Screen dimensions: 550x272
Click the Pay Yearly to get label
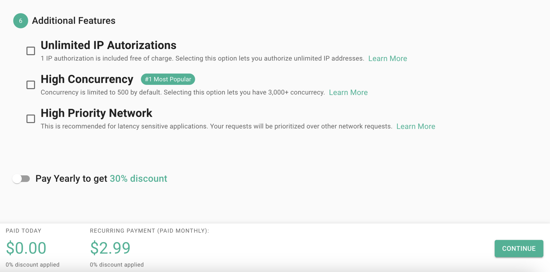coord(71,179)
